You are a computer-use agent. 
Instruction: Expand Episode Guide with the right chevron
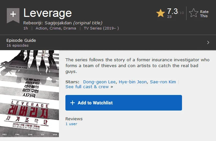[208, 42]
